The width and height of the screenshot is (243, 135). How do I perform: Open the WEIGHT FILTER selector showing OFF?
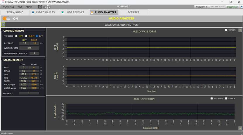coord(29,48)
